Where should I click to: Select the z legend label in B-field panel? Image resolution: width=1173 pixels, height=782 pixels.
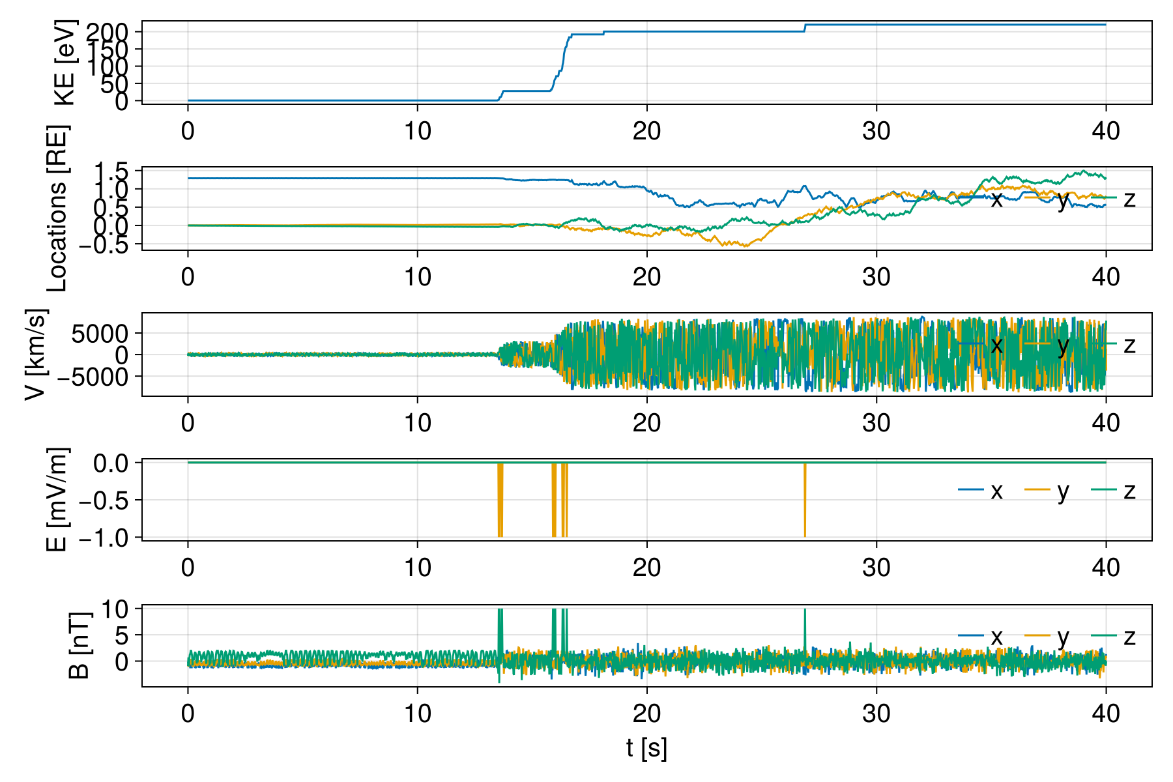1129,637
